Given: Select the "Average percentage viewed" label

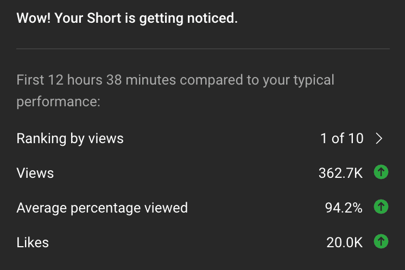Looking at the screenshot, I should tap(102, 208).
